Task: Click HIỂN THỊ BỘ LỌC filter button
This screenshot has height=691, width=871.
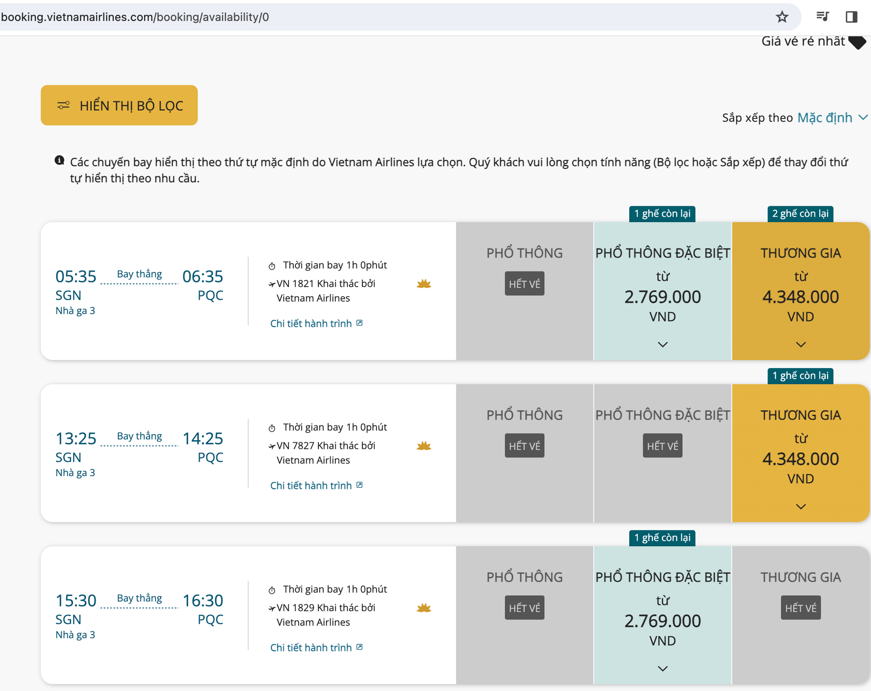Action: (119, 105)
